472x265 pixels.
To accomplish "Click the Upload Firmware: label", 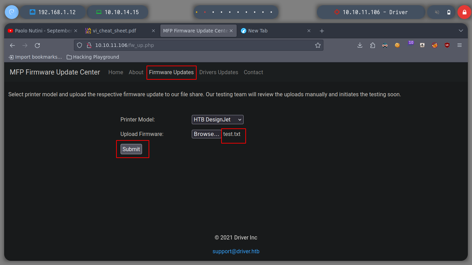I will tap(142, 134).
